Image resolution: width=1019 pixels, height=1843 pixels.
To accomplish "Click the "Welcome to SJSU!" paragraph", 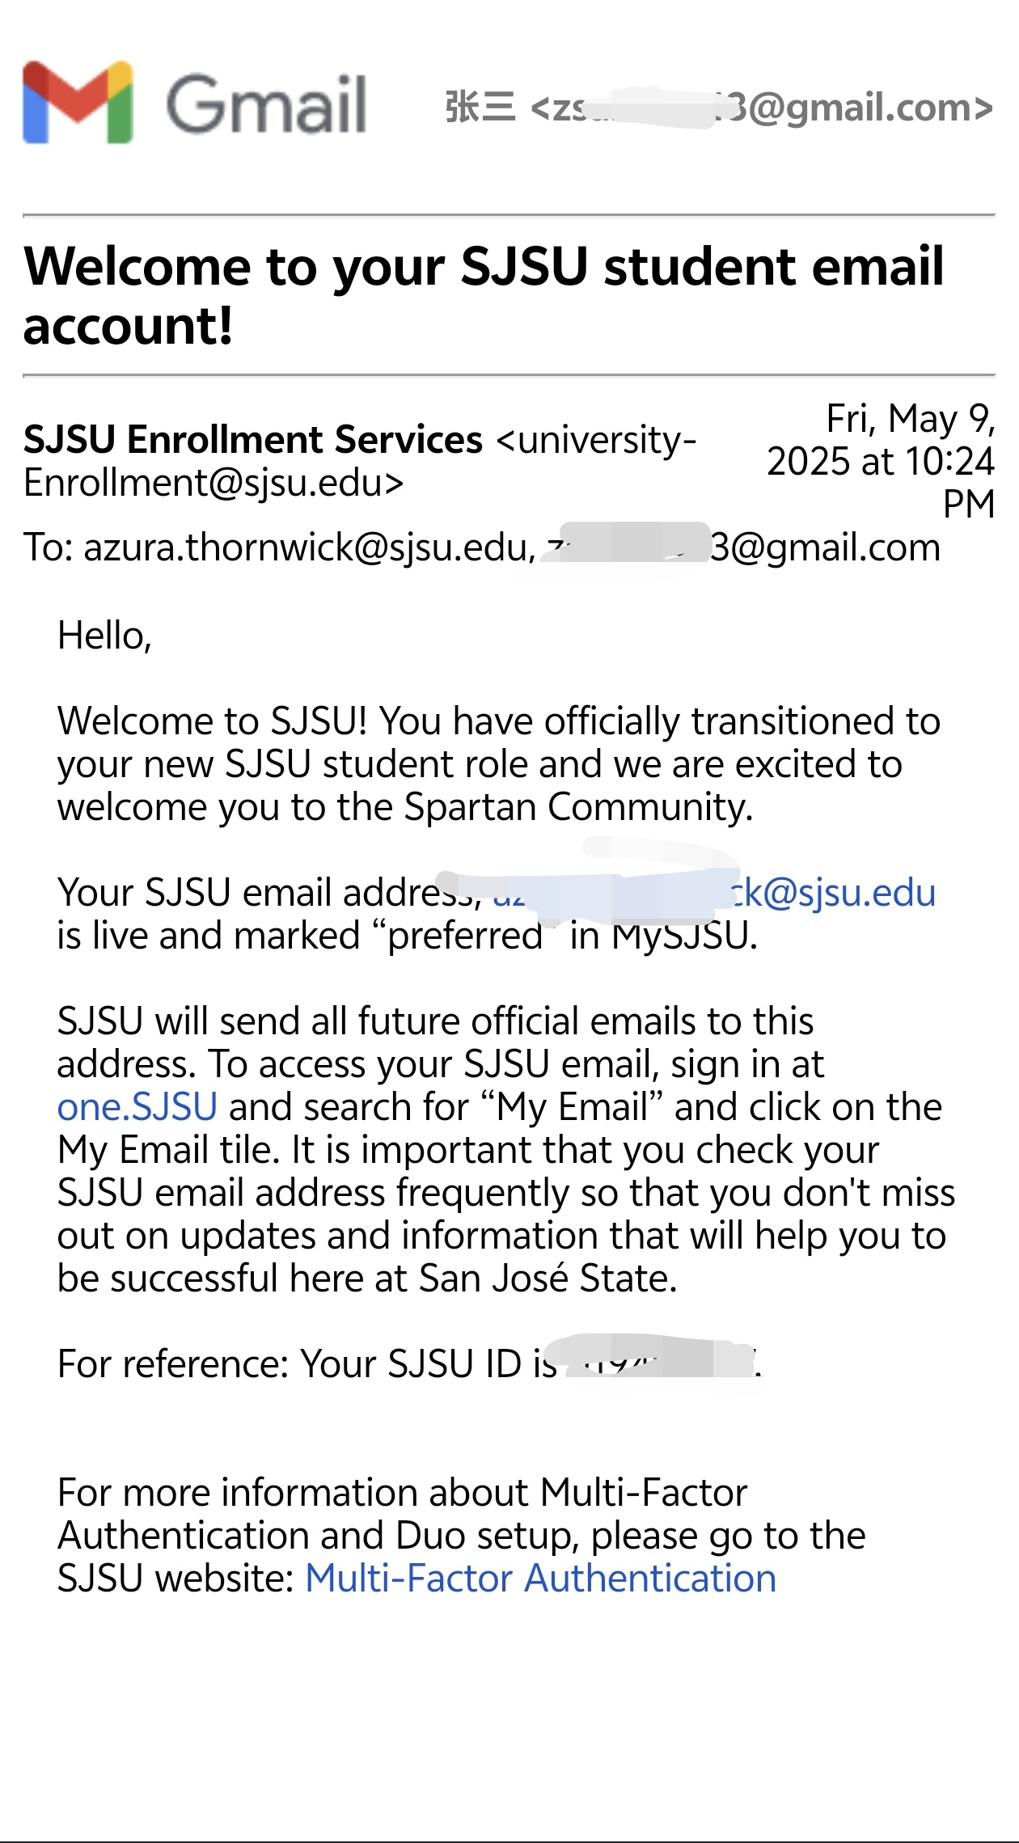I will pos(498,763).
